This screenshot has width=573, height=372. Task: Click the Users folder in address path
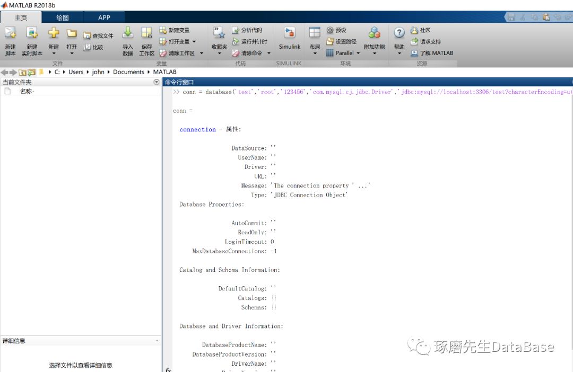[76, 72]
